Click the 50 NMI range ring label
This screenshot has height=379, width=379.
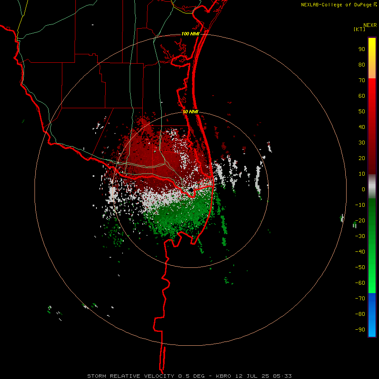190,112
